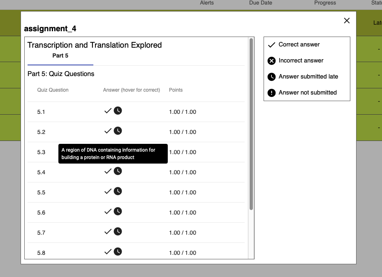The image size is (382, 277).
Task: Click the checkmark icon for question 5.5
Action: 108,192
